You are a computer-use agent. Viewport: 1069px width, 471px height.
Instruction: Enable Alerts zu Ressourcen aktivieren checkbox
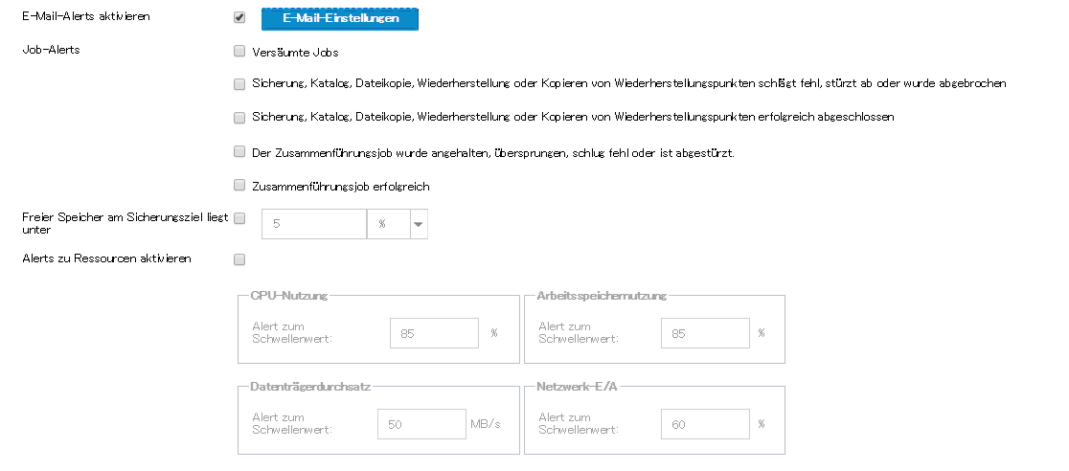tap(239, 258)
